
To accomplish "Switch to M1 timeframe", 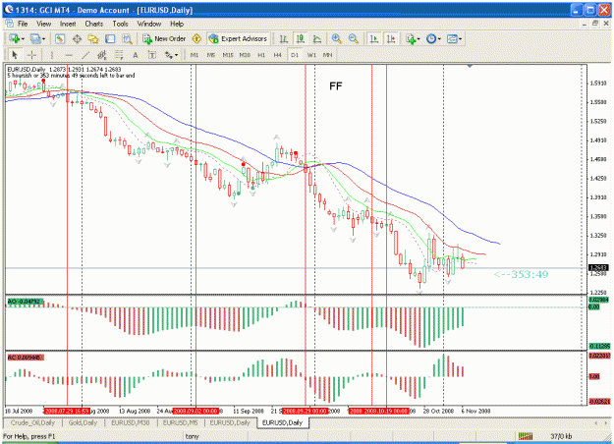I will (x=195, y=55).
